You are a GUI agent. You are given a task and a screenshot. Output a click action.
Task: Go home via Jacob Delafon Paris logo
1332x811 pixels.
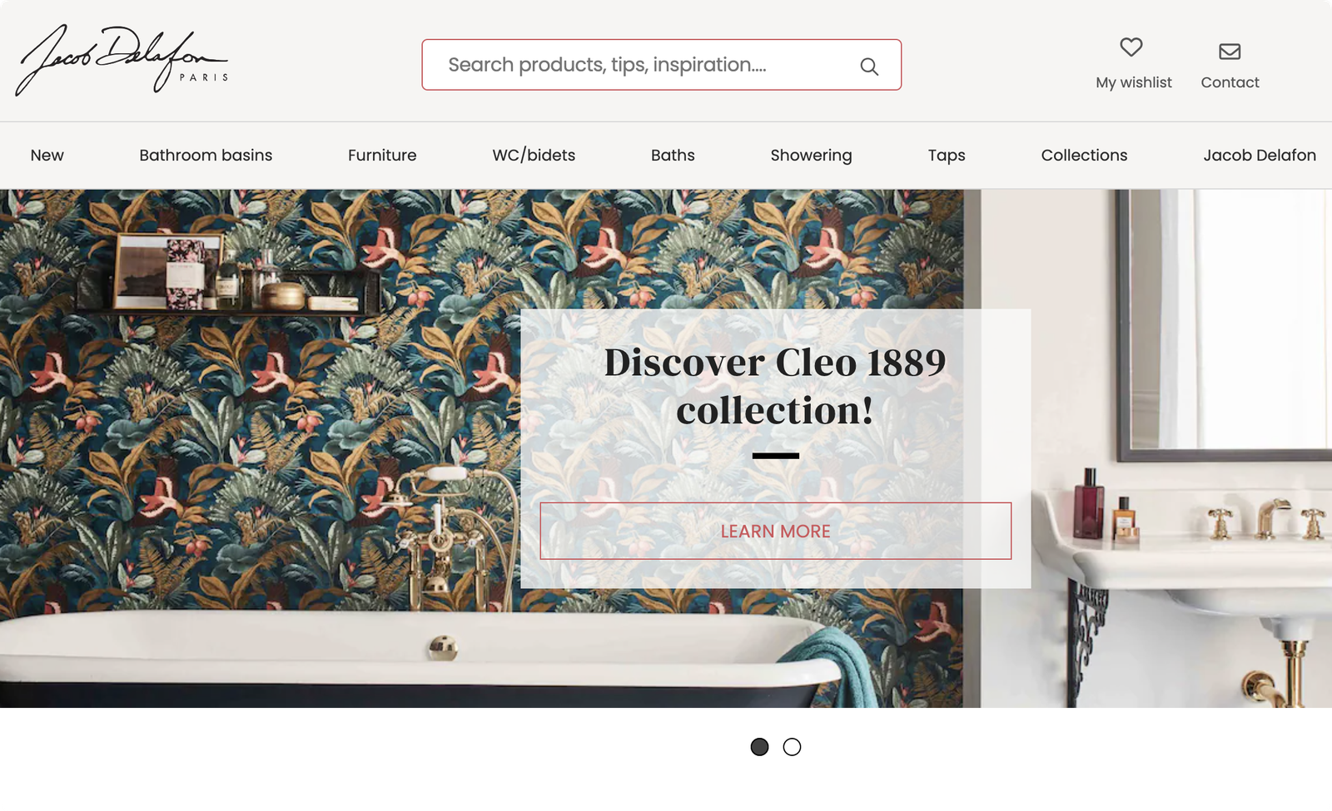click(x=122, y=60)
